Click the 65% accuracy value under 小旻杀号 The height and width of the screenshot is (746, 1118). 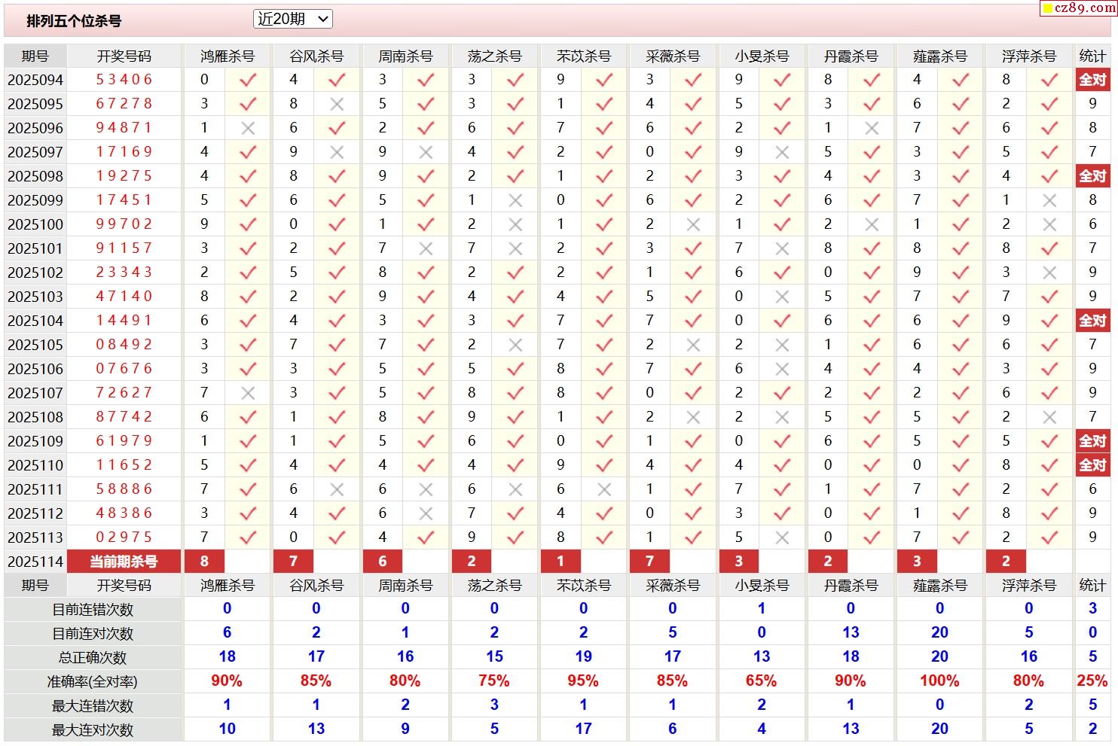coord(761,681)
